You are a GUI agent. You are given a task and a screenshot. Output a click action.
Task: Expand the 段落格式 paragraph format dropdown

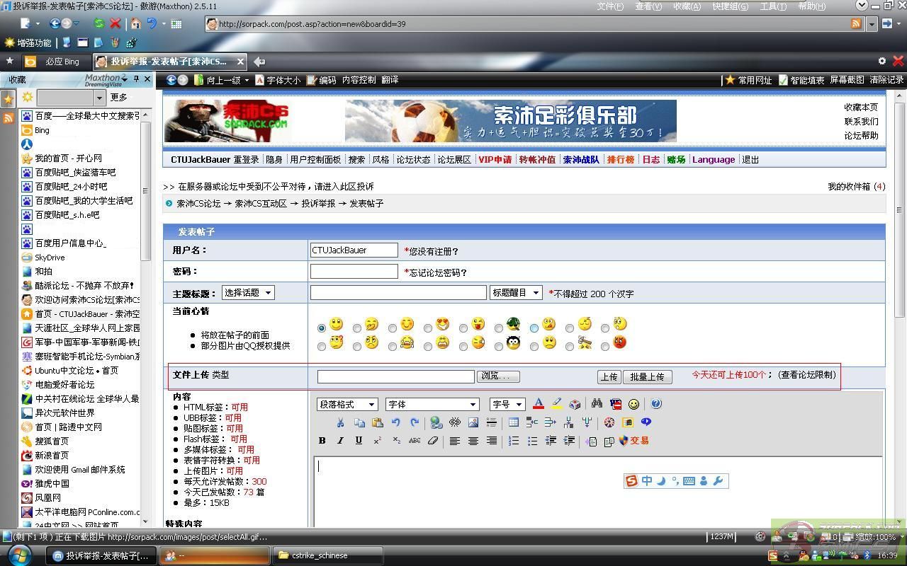point(347,405)
